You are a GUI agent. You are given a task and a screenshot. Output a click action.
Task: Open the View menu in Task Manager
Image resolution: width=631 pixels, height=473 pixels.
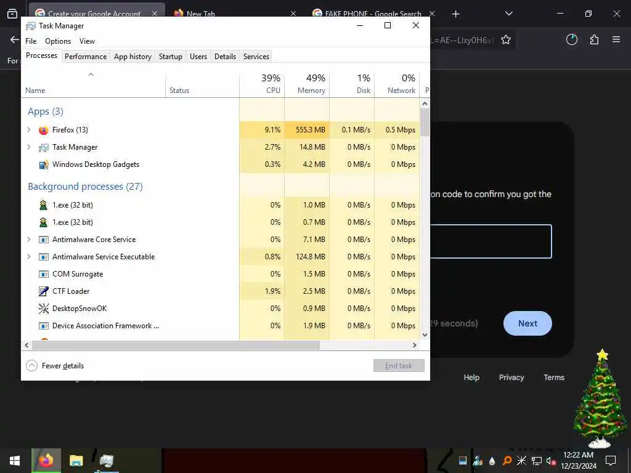87,41
